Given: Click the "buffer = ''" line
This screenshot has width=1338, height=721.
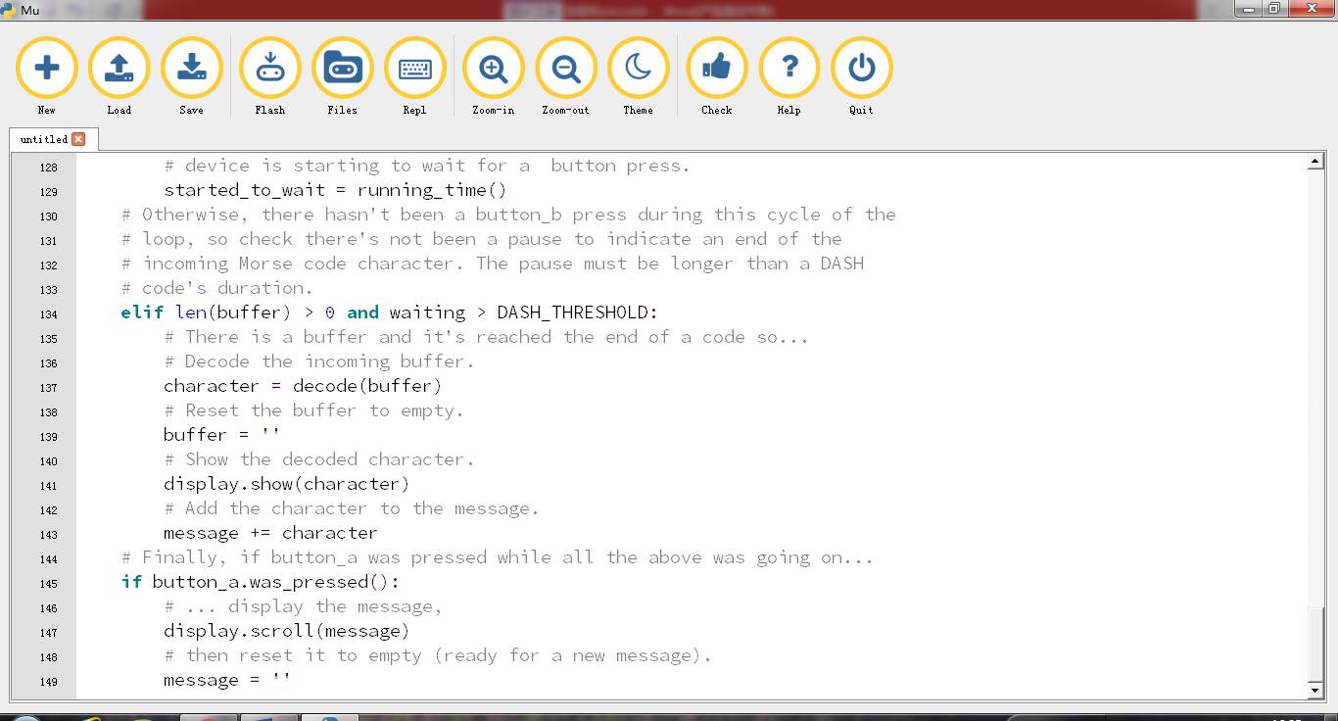Looking at the screenshot, I should click(222, 435).
